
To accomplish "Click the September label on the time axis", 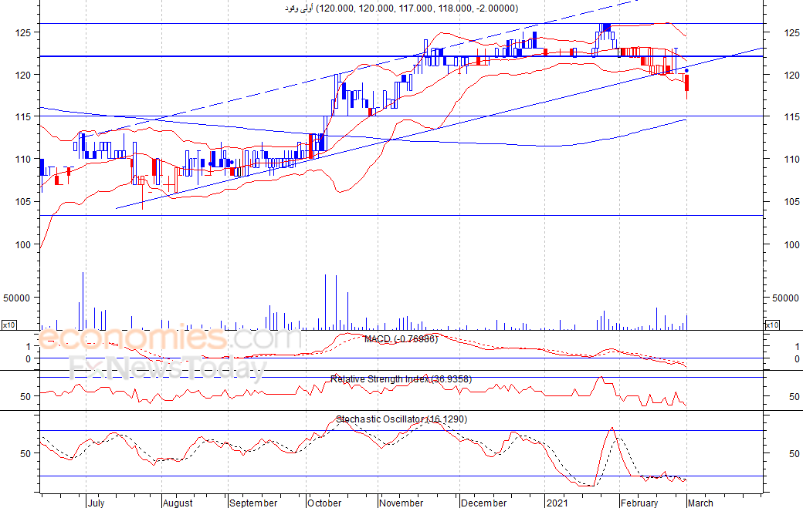I will [x=253, y=503].
